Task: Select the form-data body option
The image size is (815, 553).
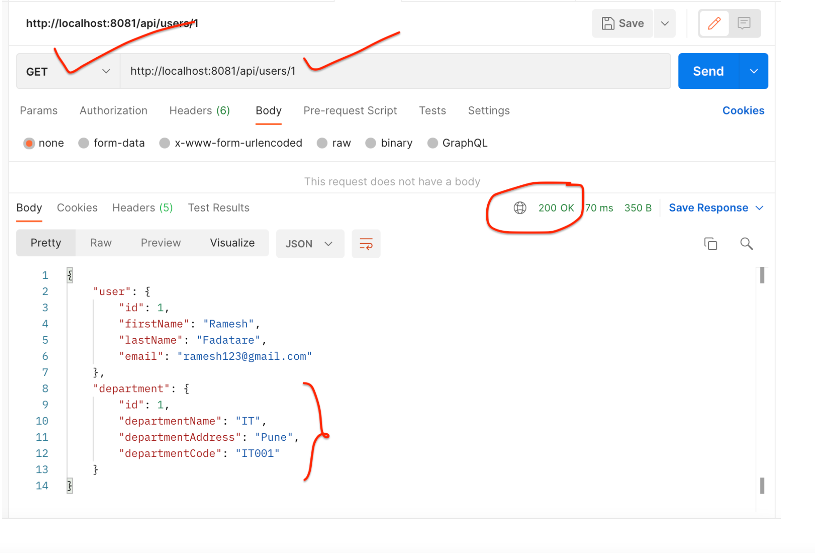Action: (83, 143)
